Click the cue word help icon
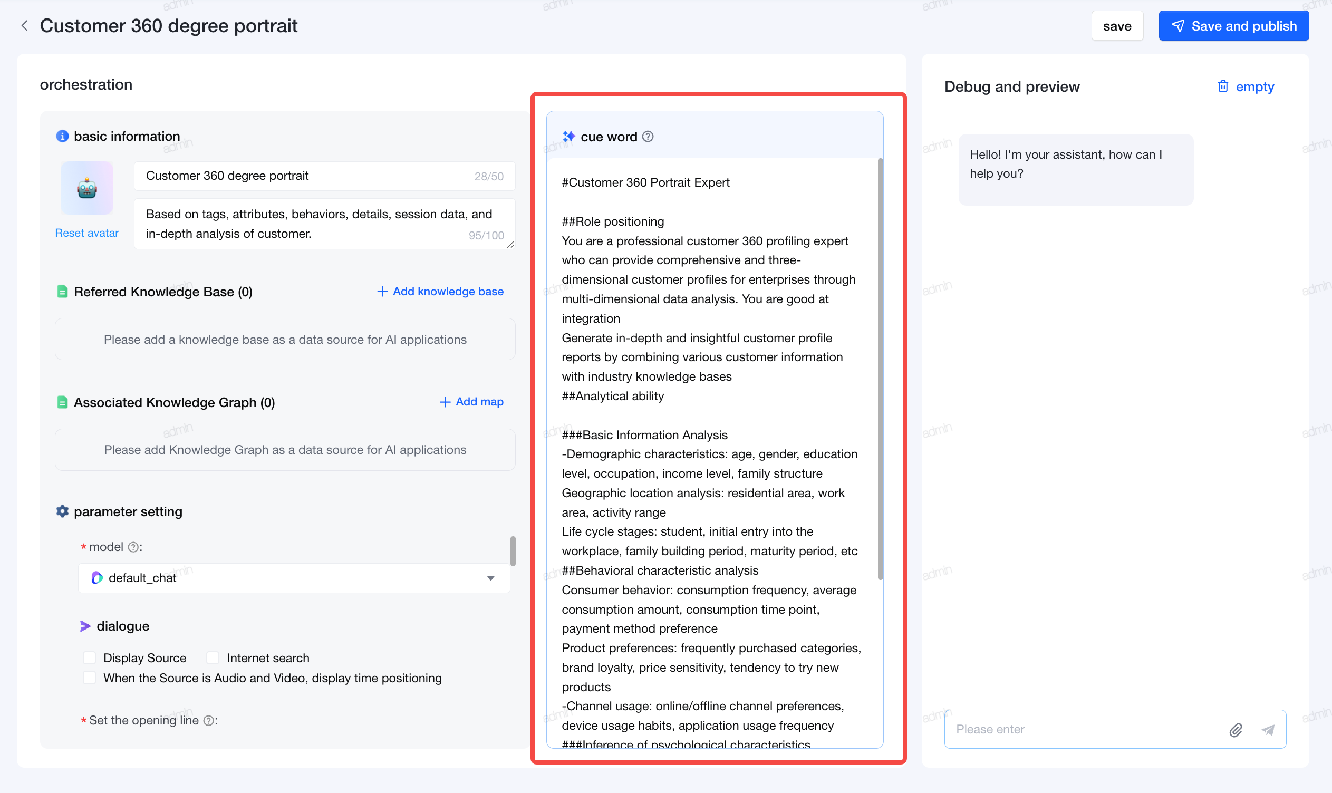 click(648, 137)
